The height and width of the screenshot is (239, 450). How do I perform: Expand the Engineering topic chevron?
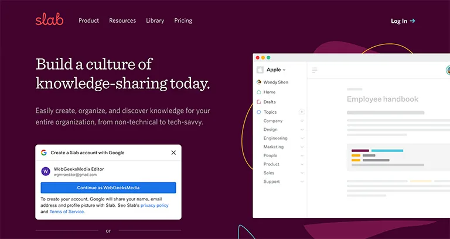point(302,138)
